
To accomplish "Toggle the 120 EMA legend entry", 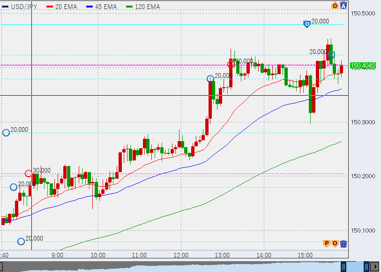I will pyautogui.click(x=143, y=7).
